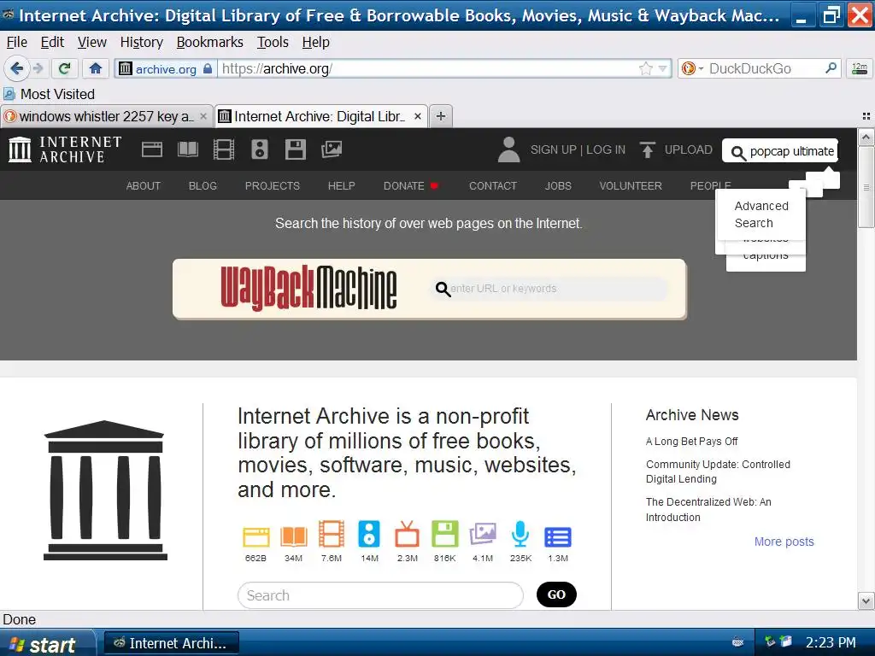Click the page vertical scrollbar down arrow
The width and height of the screenshot is (875, 656).
(866, 601)
